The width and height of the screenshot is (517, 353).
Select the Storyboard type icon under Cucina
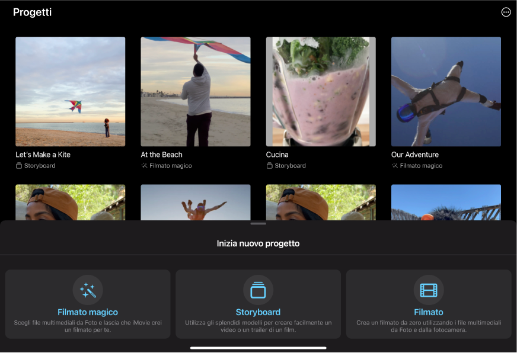point(269,166)
